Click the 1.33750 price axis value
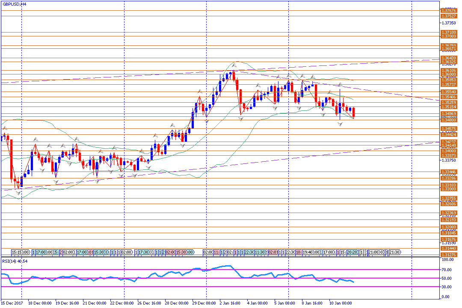 pos(449,160)
